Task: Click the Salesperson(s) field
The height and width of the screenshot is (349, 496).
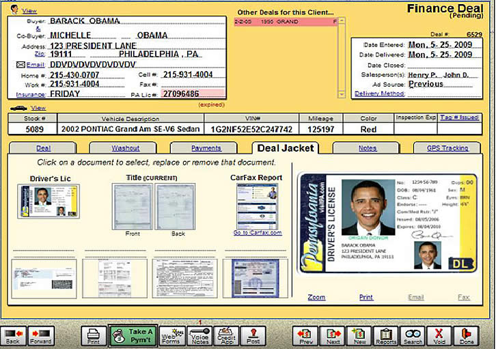Action: tap(443, 75)
